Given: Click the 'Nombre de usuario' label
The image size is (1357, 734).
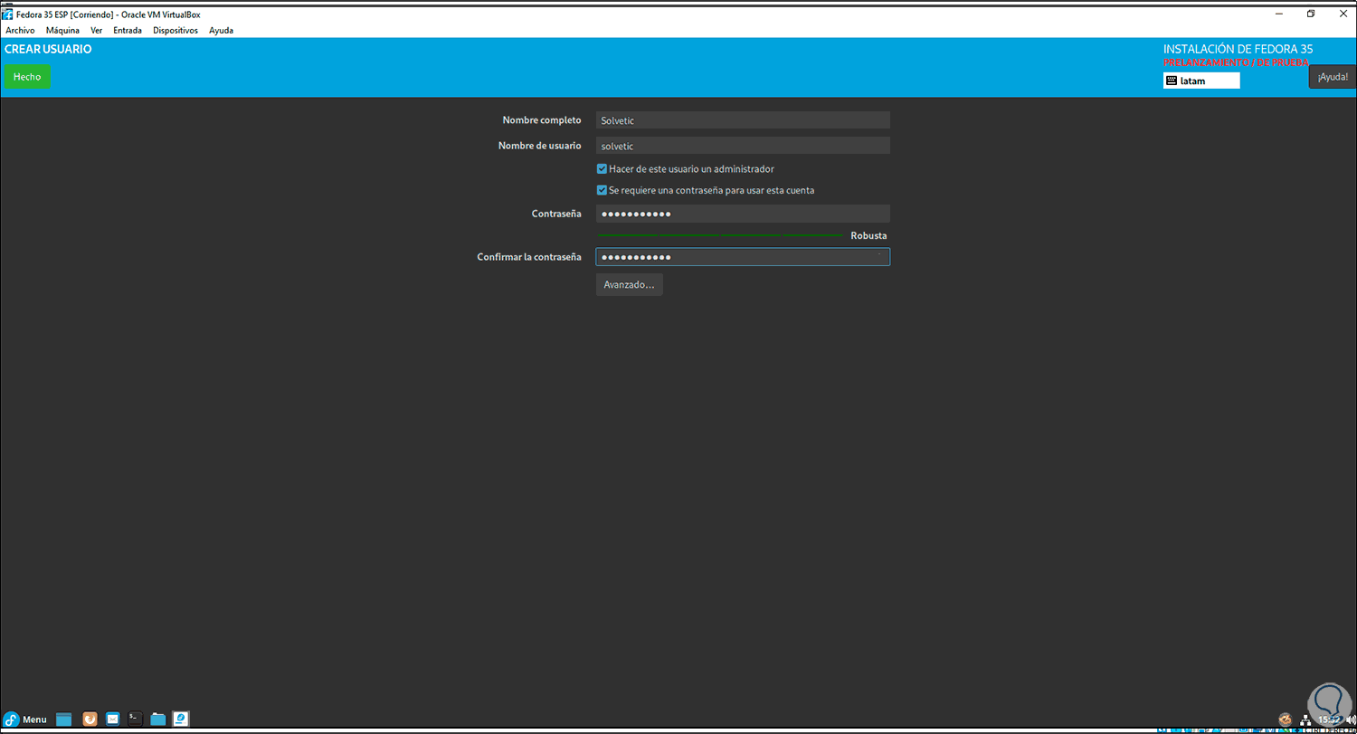Looking at the screenshot, I should [x=540, y=146].
